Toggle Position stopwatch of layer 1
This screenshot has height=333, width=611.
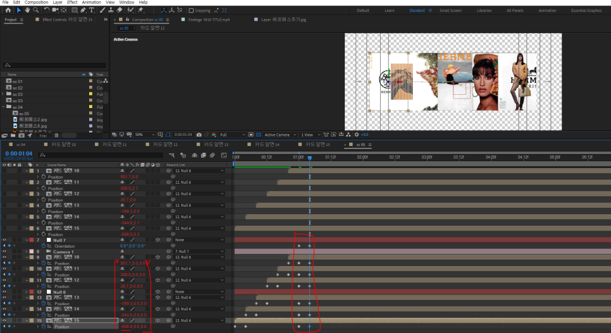point(44,177)
